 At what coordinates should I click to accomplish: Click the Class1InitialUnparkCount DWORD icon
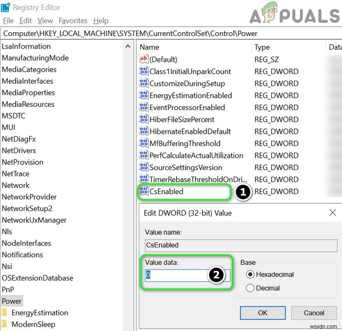point(144,71)
